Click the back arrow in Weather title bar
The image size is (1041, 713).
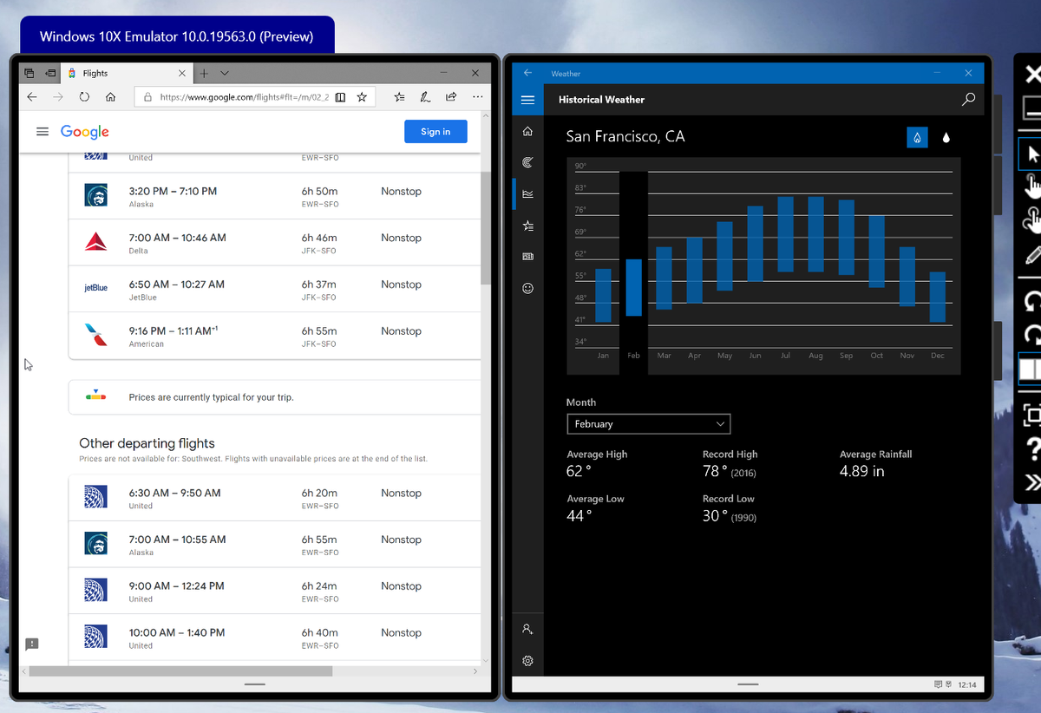527,73
